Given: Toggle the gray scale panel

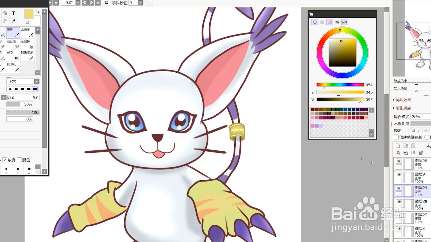Looking at the screenshot, I should point(337,22).
